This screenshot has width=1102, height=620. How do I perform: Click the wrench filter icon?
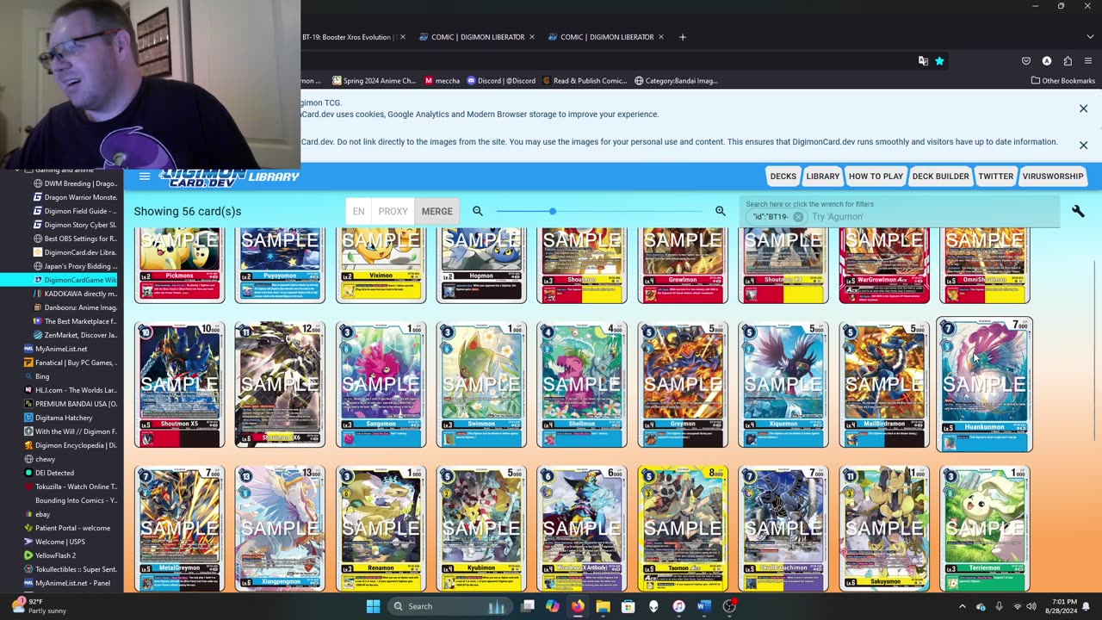click(x=1077, y=211)
